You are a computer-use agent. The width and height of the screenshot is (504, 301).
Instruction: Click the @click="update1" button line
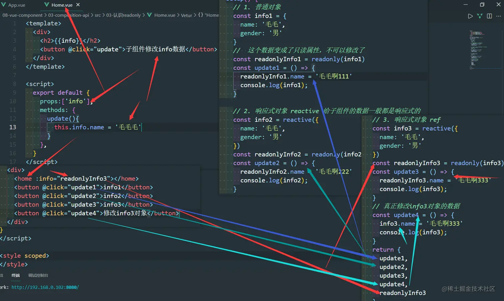[x=83, y=187]
